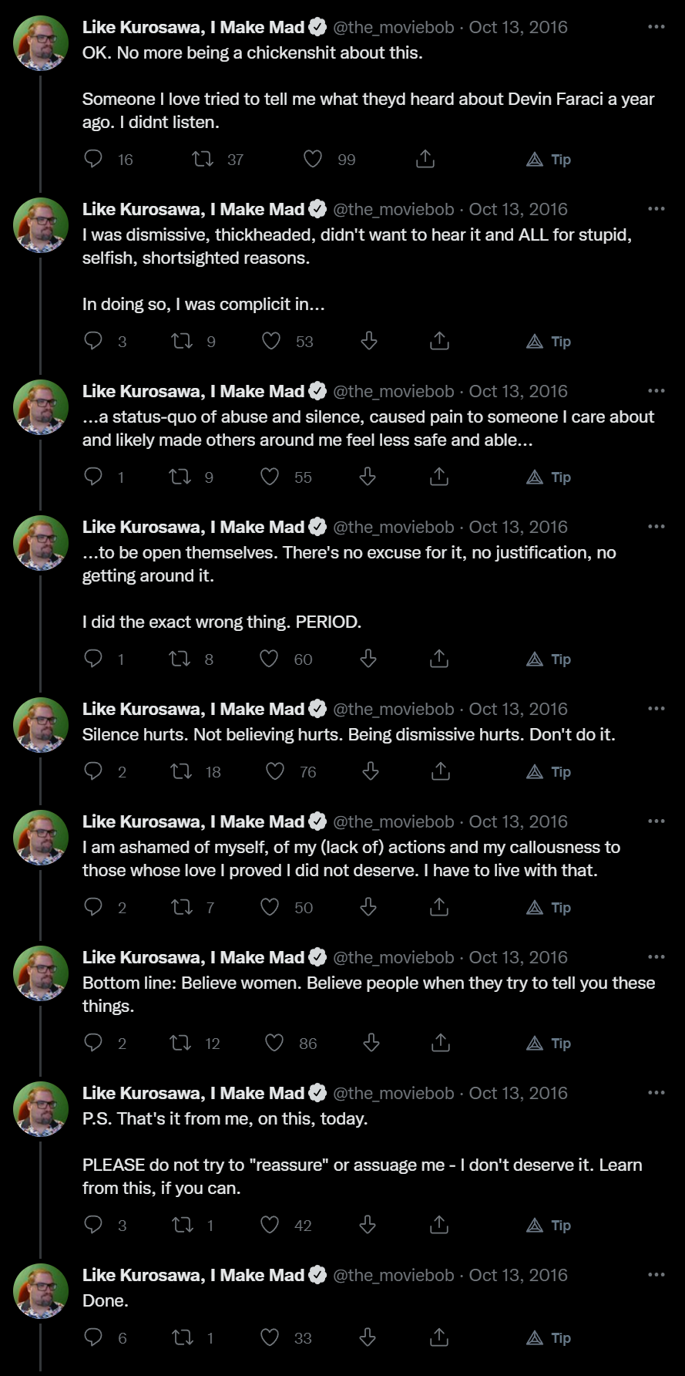Image resolution: width=685 pixels, height=1376 pixels.
Task: Open the three-dot menu on the "Silence hurts" tweet
Action: tap(656, 709)
